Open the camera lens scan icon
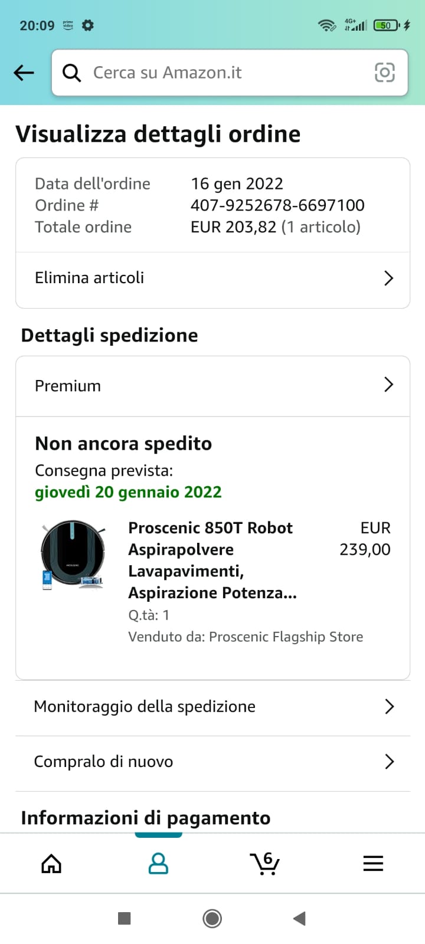The width and height of the screenshot is (425, 944). pos(385,73)
